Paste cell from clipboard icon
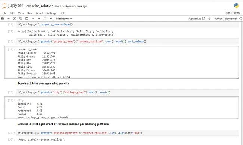The image size is (243, 145). [27, 19]
